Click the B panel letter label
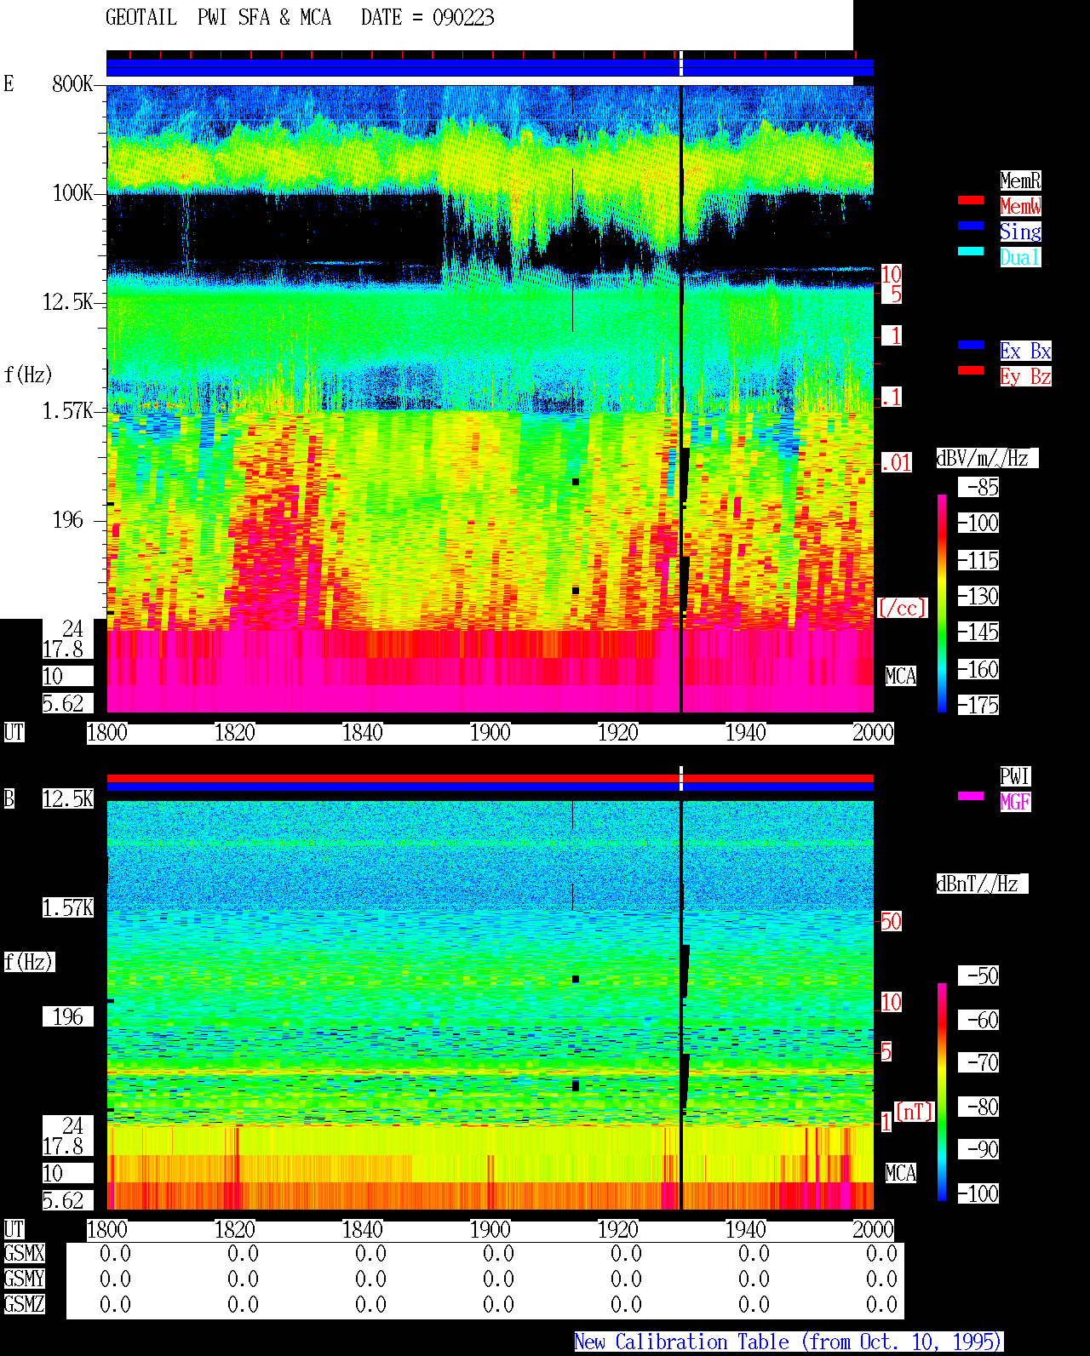The height and width of the screenshot is (1356, 1090). [x=9, y=798]
